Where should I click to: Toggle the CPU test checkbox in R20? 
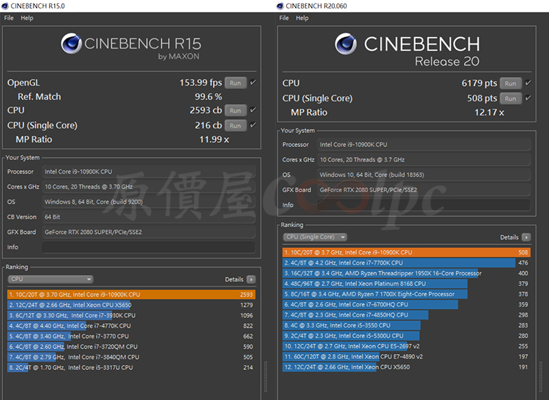pyautogui.click(x=528, y=82)
